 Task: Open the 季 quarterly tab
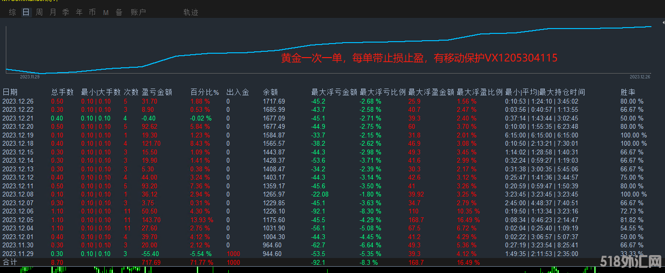point(66,13)
